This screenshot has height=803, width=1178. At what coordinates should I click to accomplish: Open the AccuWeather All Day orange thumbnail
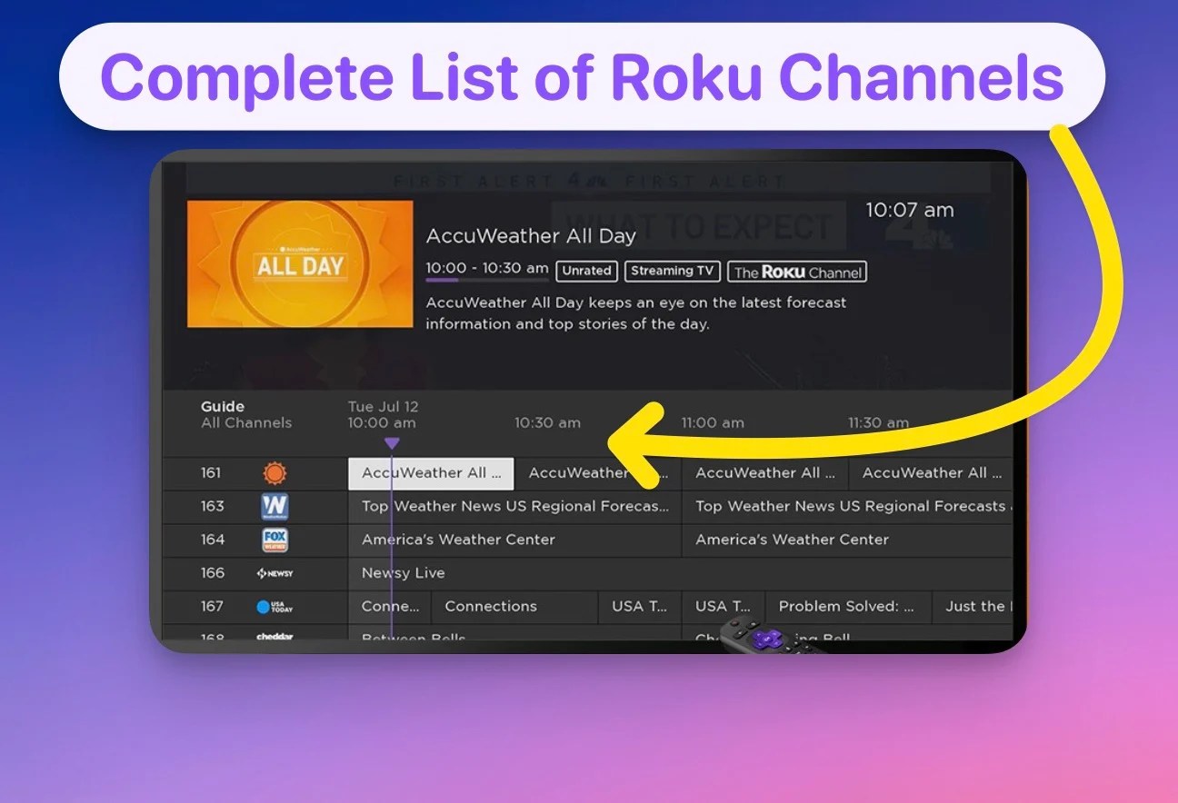click(x=300, y=264)
